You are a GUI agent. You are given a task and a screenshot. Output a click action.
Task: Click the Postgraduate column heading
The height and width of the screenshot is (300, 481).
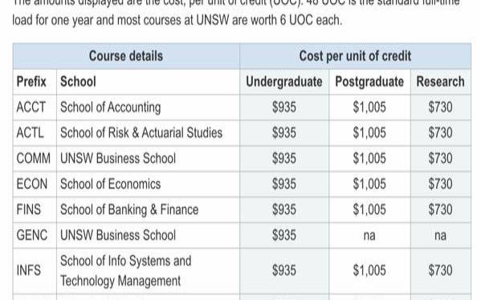coord(369,82)
